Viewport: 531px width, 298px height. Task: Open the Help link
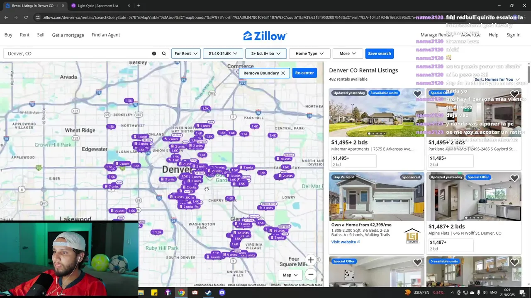(x=494, y=35)
